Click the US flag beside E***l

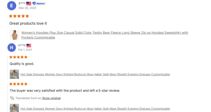click(29, 3)
